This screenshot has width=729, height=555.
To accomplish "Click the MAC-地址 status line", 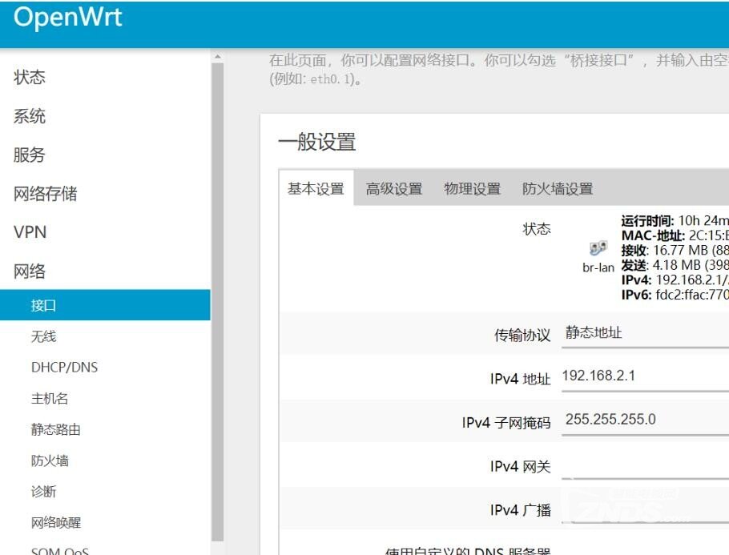I will 675,235.
